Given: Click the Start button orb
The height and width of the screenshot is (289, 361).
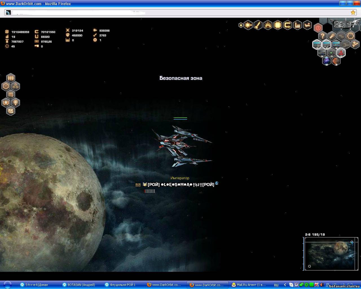Looking at the screenshot, I should 8,285.
